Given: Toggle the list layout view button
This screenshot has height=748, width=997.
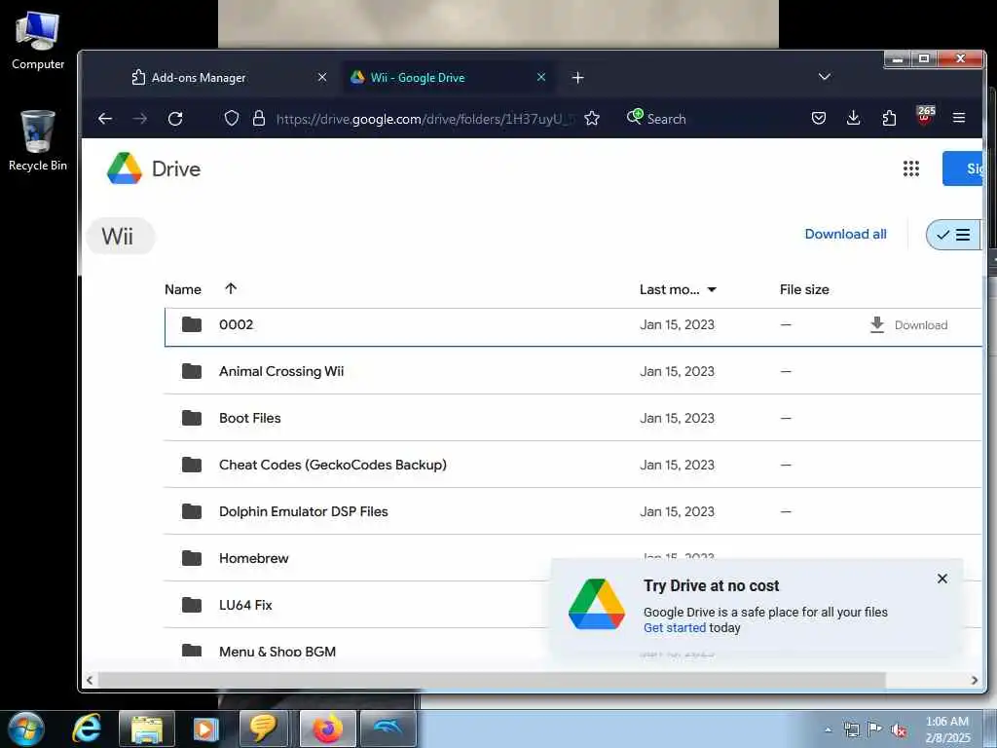Looking at the screenshot, I should [x=954, y=235].
